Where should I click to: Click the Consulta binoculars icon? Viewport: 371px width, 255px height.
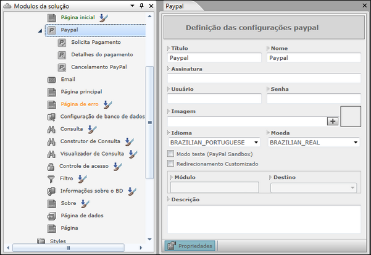[x=52, y=129]
